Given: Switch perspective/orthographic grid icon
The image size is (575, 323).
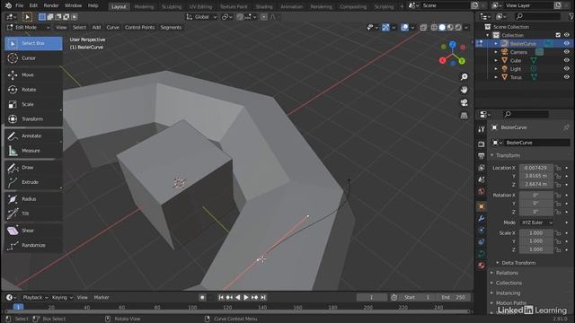Looking at the screenshot, I should click(x=464, y=116).
